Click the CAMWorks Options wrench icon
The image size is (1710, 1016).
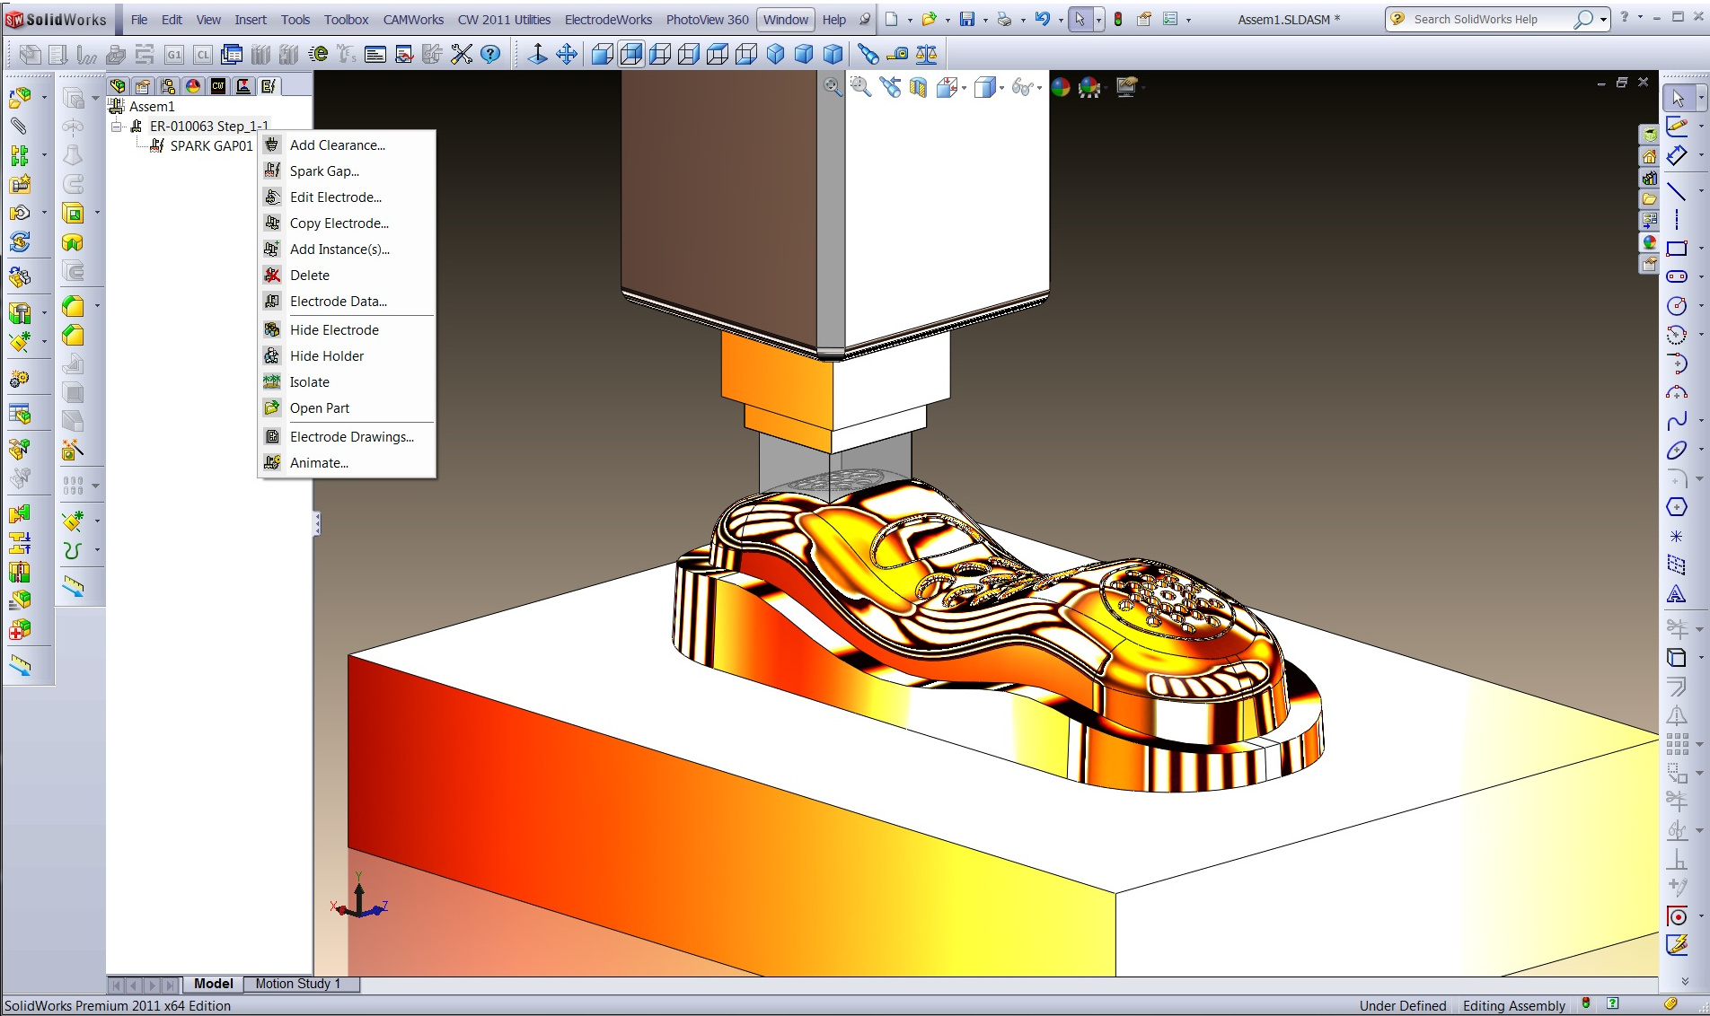tap(462, 54)
